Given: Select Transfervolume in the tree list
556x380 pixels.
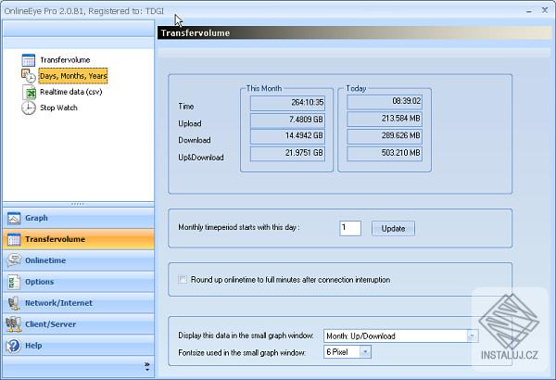Looking at the screenshot, I should [x=65, y=60].
